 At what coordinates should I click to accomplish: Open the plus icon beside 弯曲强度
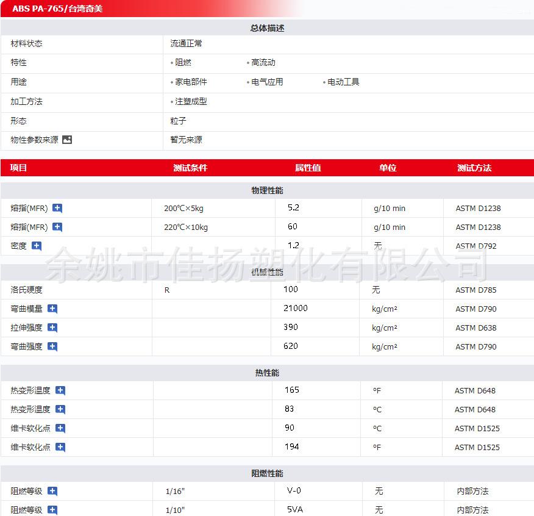click(52, 346)
